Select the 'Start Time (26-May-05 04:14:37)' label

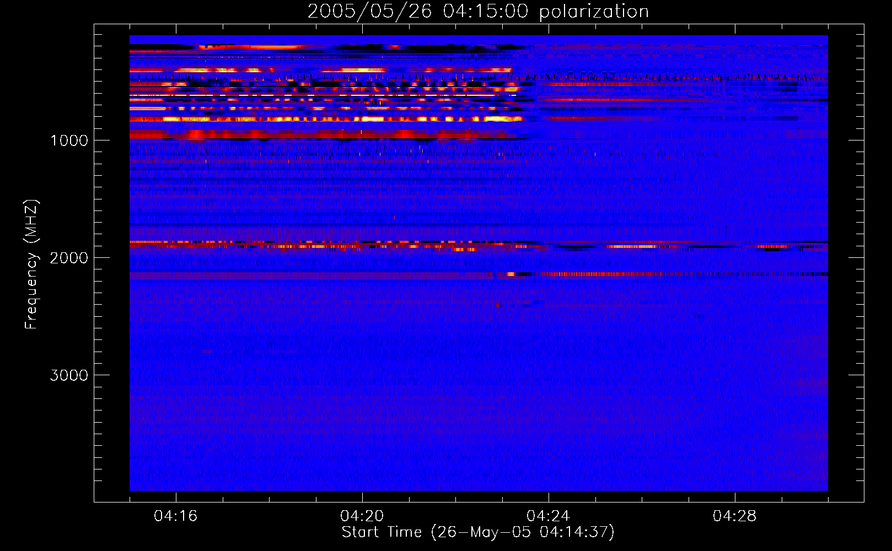click(478, 532)
